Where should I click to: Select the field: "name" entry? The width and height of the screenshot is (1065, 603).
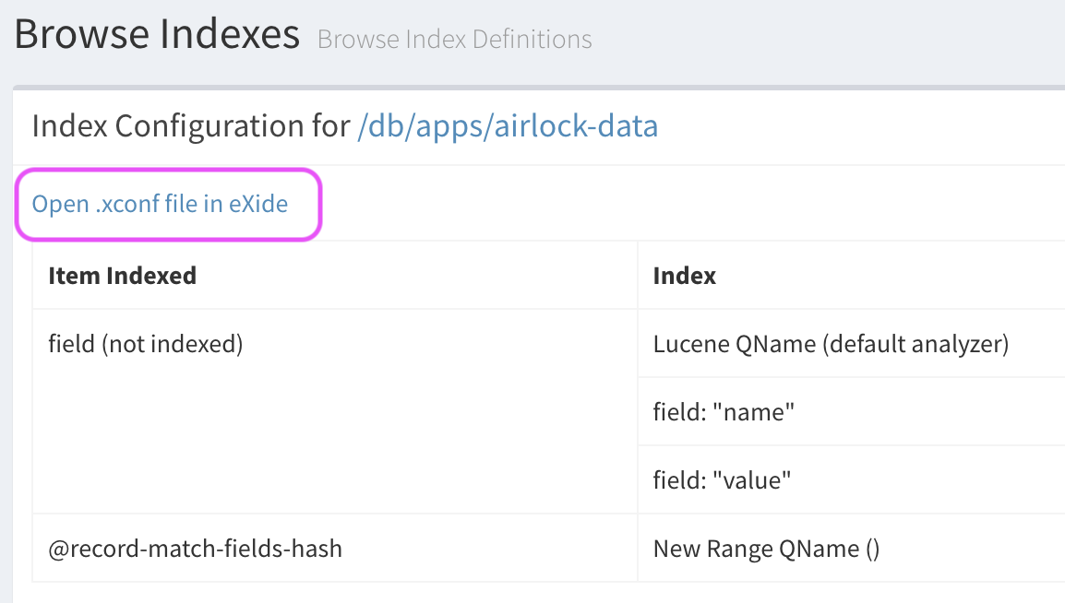(724, 412)
